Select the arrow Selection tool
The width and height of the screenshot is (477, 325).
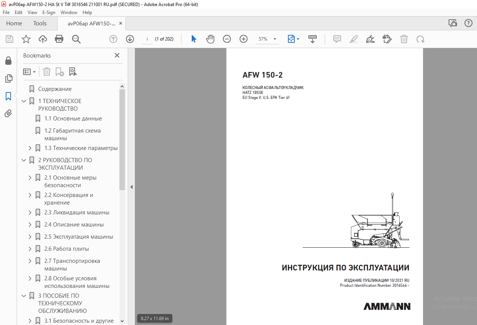[194, 39]
